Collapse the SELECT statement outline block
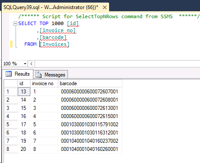 [x=15, y=23]
